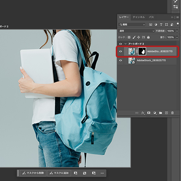Filter layers by type (T) text icon
Screen dimensions: 181x181
(x=161, y=24)
